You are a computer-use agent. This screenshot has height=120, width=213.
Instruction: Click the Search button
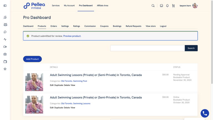[191, 48]
